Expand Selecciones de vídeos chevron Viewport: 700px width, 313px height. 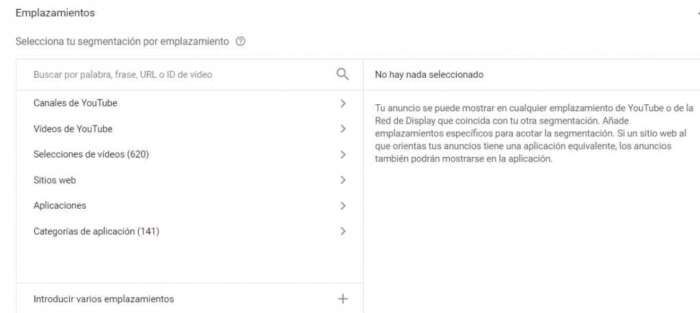pos(343,155)
